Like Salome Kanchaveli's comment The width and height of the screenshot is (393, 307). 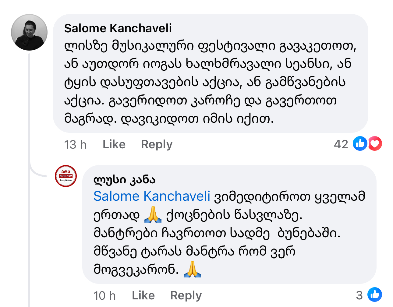click(114, 144)
